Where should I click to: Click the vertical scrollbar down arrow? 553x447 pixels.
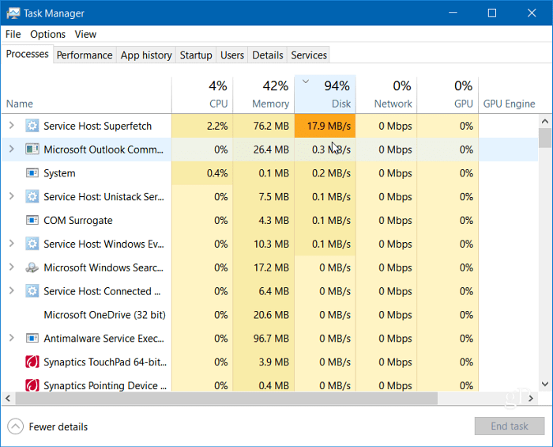(x=545, y=384)
